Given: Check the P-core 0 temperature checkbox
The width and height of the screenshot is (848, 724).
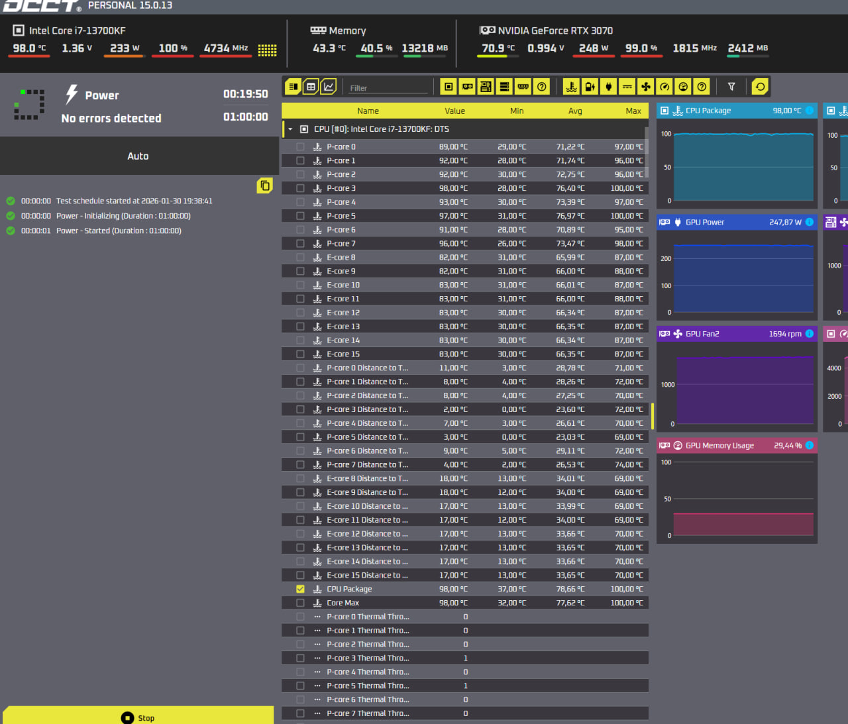Looking at the screenshot, I should [300, 147].
